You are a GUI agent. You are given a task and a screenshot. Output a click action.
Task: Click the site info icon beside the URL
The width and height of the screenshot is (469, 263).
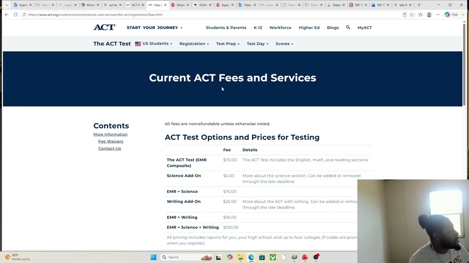point(24,15)
